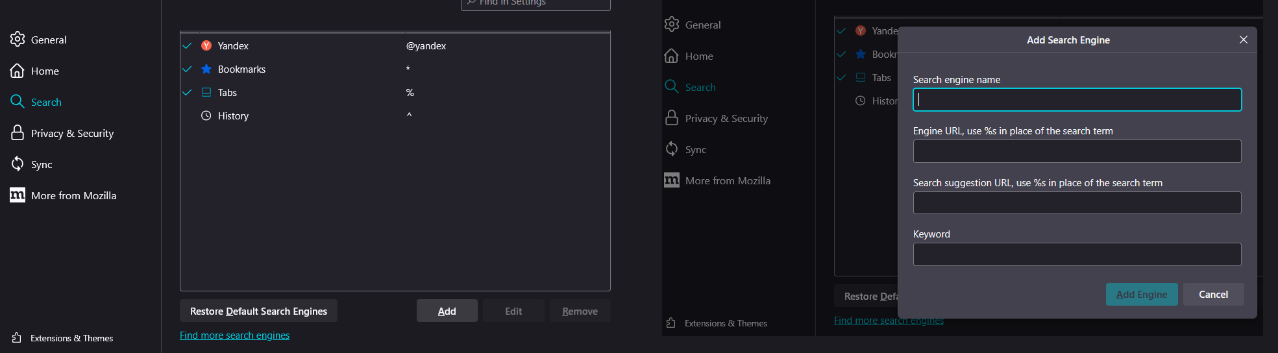Screen dimensions: 1278x353
Task: Uncheck the Bookmarks checkmark in left list
Action: [187, 69]
